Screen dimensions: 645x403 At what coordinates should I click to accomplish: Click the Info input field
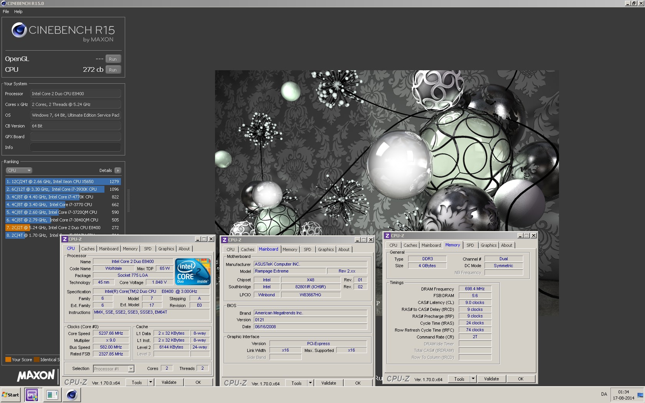pos(76,147)
